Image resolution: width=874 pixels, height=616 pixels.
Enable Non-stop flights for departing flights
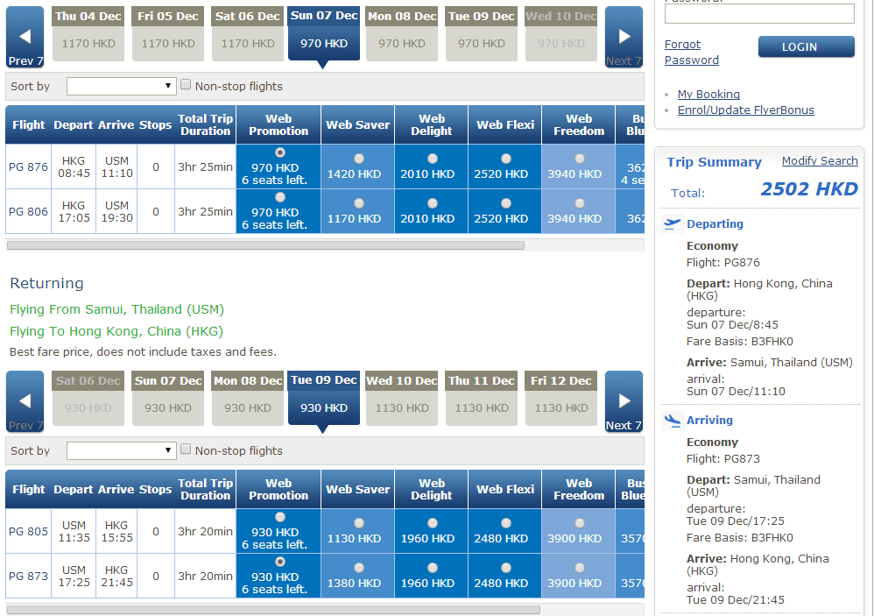click(186, 85)
